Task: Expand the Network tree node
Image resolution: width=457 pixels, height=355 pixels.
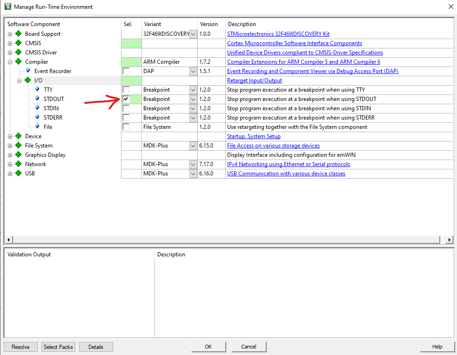Action: click(10, 164)
